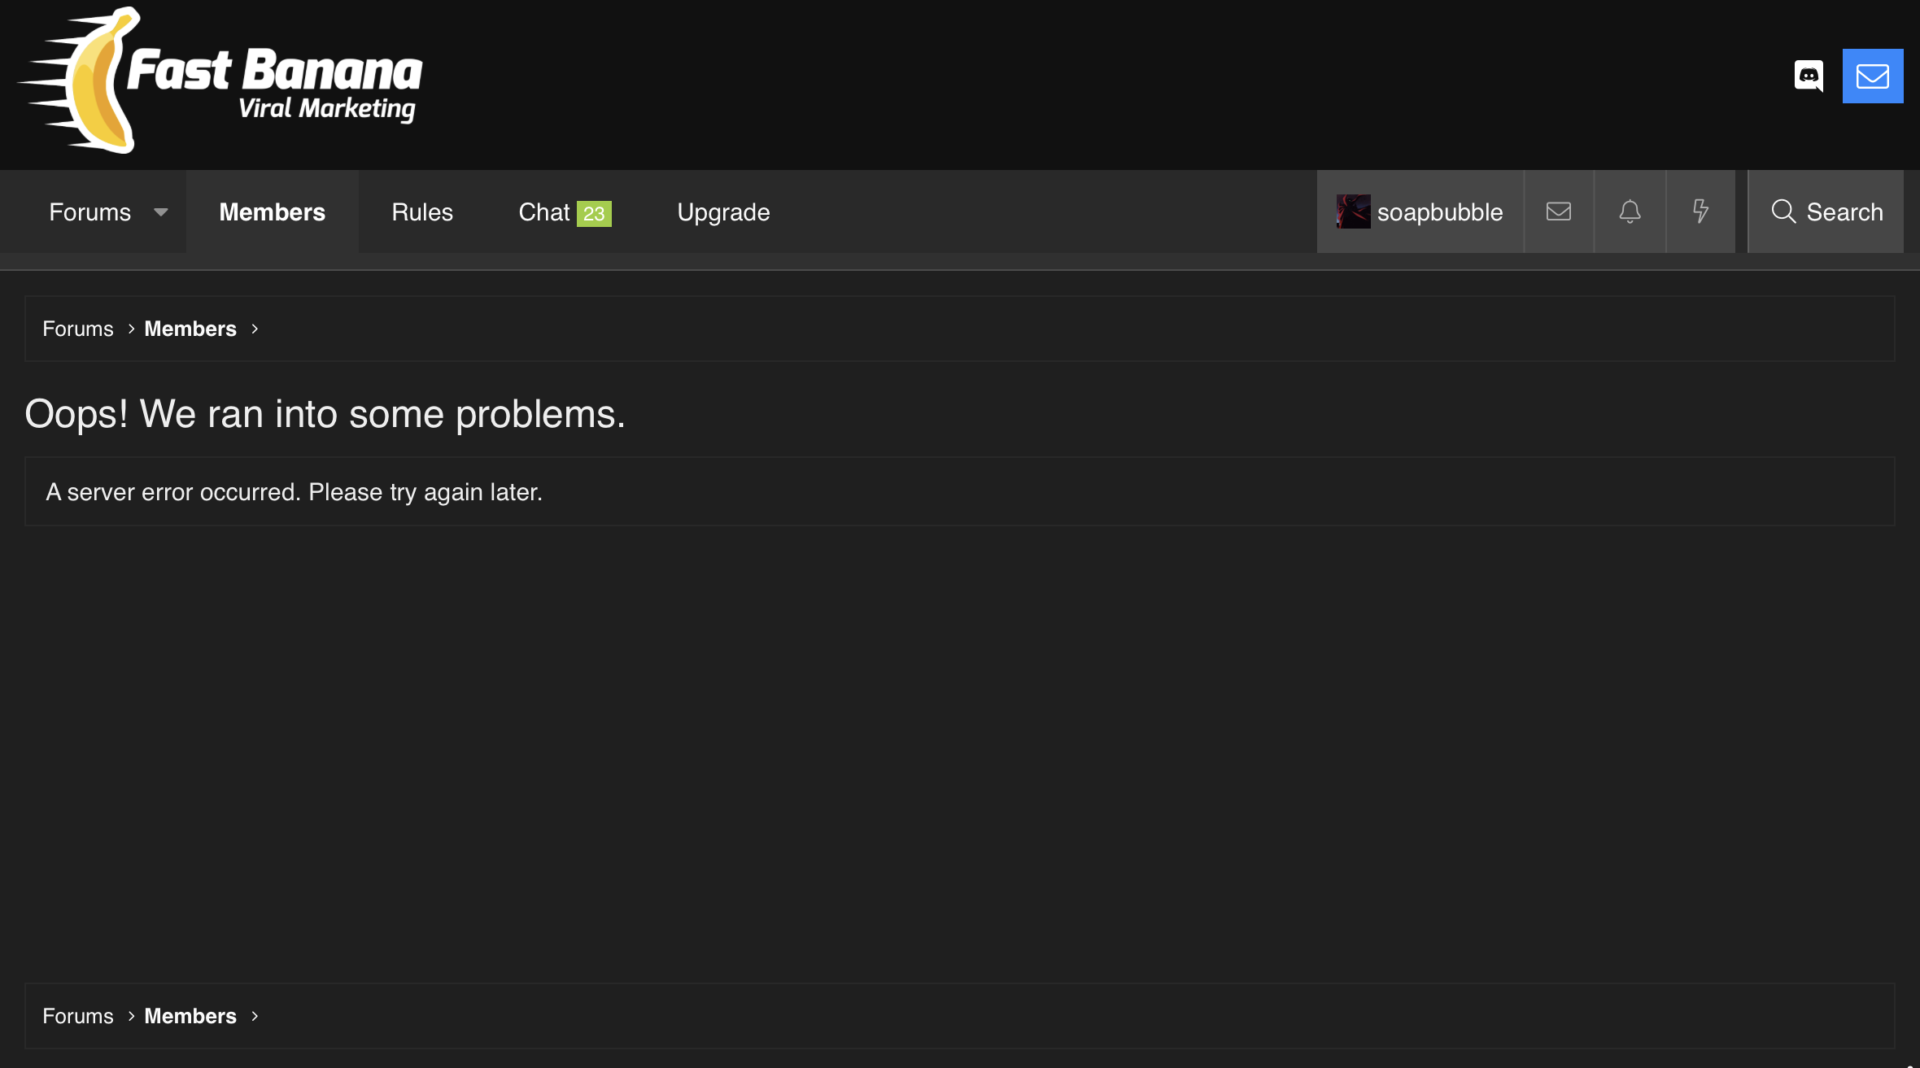Viewport: 1920px width, 1068px height.
Task: Click the blue envelope contact button
Action: click(1872, 76)
